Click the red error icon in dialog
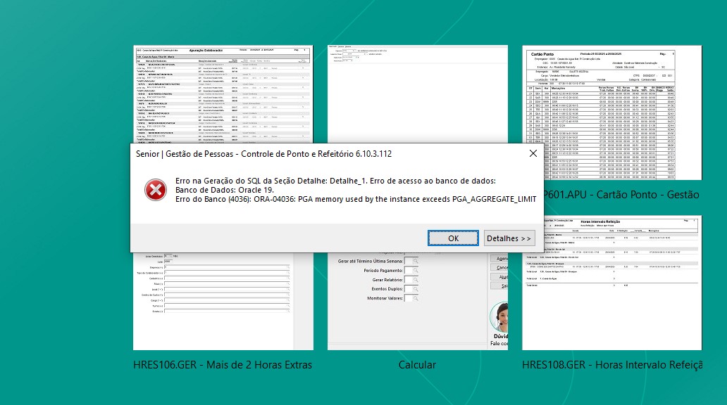Screen dimensions: 727x405 pos(155,190)
